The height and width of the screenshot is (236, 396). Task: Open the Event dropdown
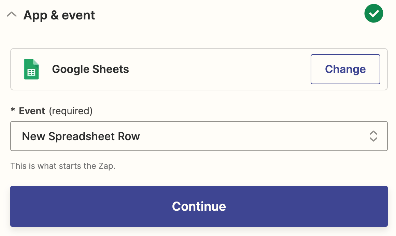click(199, 136)
